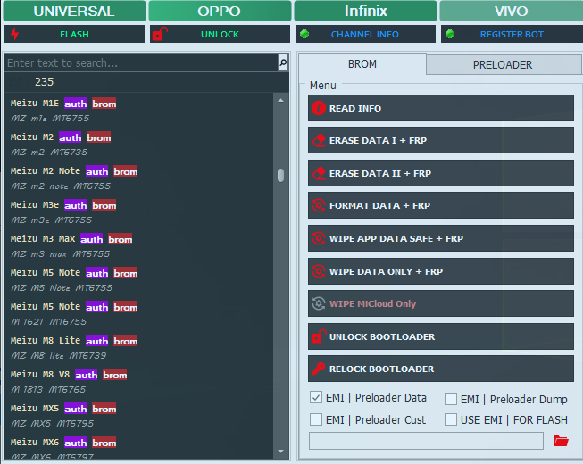Click Relock Bootloader key icon
This screenshot has width=583, height=464.
[319, 369]
